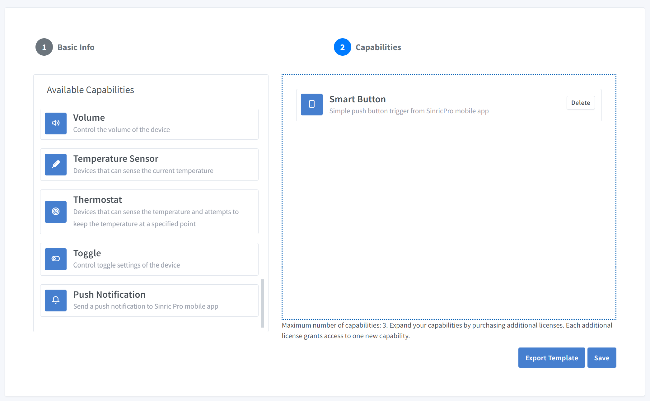Go to step 1 circle
650x401 pixels.
click(44, 47)
